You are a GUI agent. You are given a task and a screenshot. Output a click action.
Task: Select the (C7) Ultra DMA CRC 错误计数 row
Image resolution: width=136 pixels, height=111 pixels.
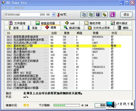(63, 82)
